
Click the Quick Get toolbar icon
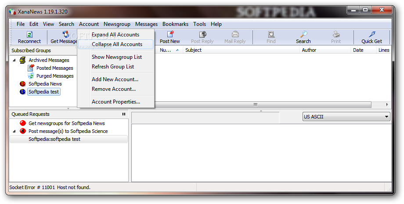[x=372, y=34]
